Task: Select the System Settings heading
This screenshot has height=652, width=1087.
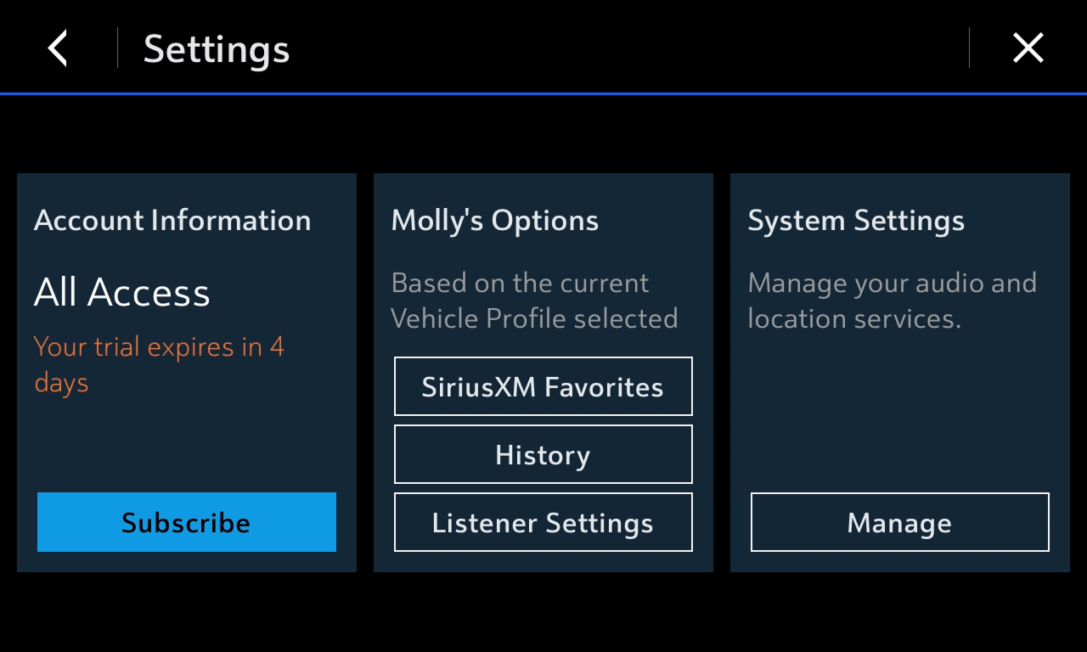Action: pos(856,221)
